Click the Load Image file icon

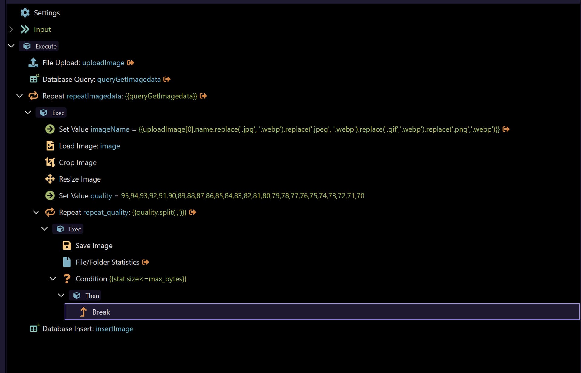(x=50, y=146)
